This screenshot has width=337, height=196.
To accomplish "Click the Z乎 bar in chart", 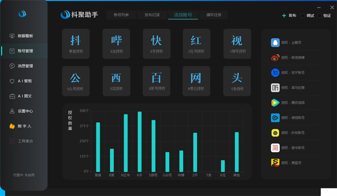I will (x=195, y=152).
